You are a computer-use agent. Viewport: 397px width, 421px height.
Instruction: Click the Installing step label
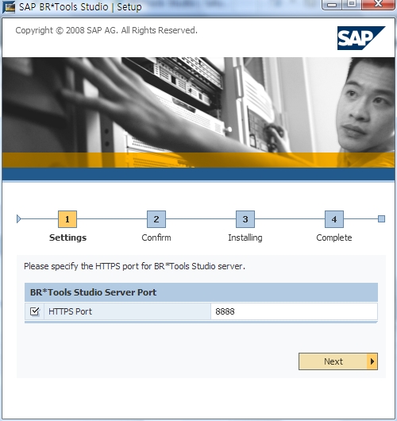coord(245,238)
